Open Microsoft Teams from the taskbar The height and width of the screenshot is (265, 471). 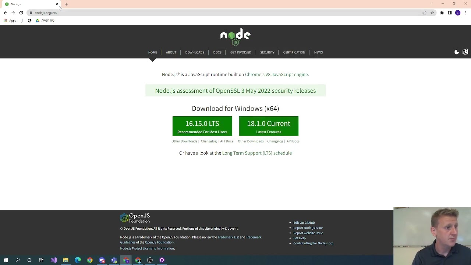point(114,260)
